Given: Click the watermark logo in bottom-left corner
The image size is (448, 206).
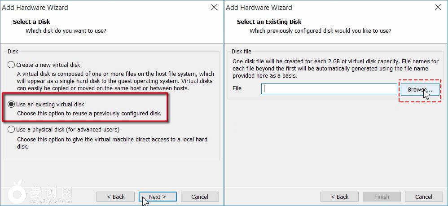Looking at the screenshot, I should pos(18,193).
